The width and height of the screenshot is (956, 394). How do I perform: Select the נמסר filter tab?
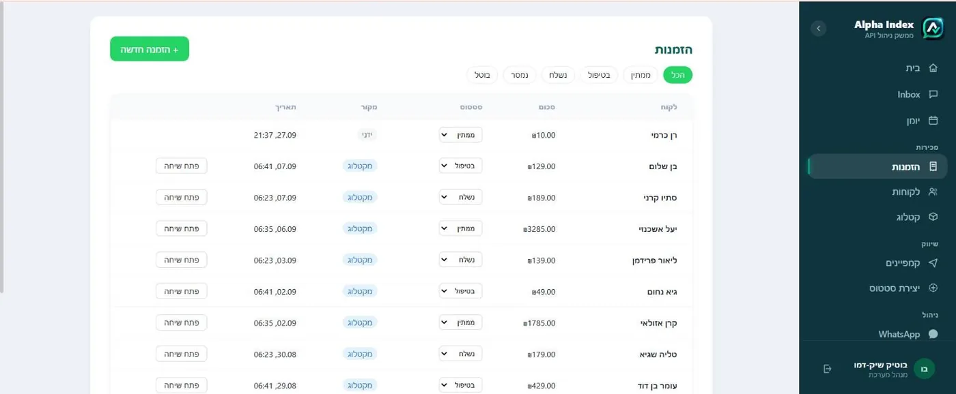[520, 75]
